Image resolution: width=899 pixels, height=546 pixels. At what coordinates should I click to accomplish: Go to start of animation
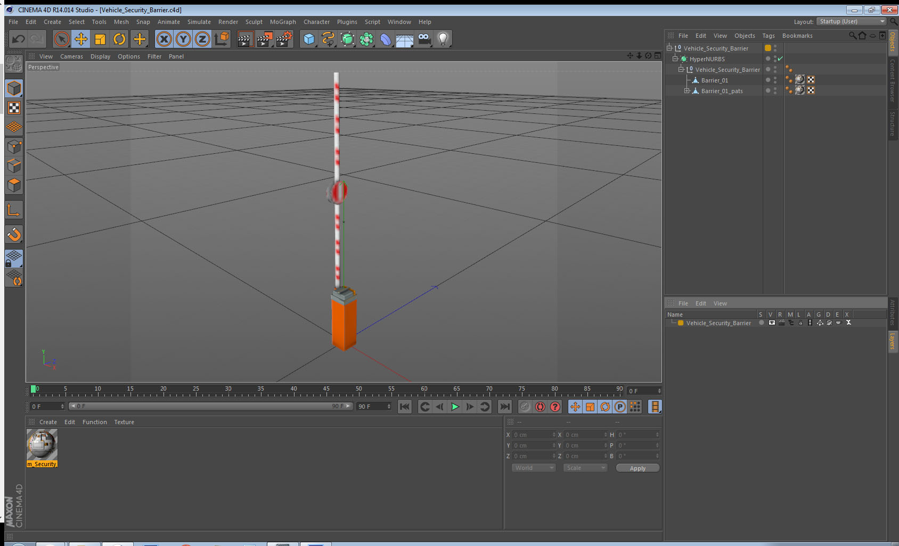[405, 407]
